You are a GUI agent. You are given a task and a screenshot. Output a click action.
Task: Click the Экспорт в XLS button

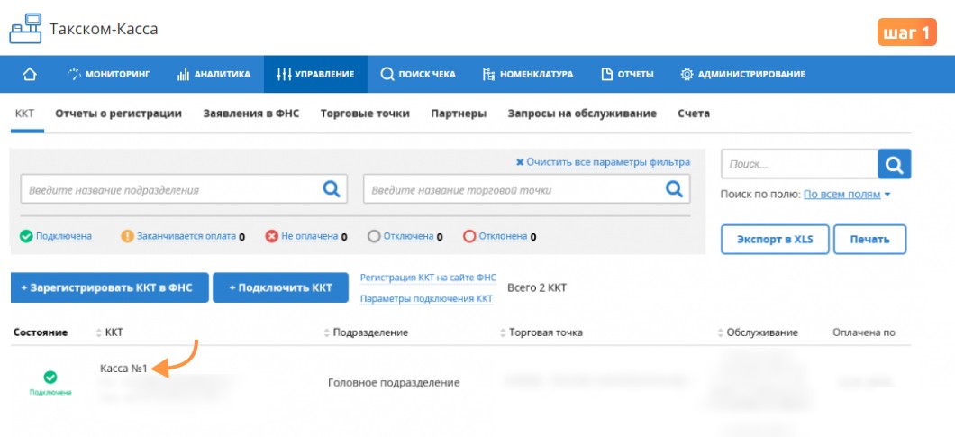tap(775, 239)
